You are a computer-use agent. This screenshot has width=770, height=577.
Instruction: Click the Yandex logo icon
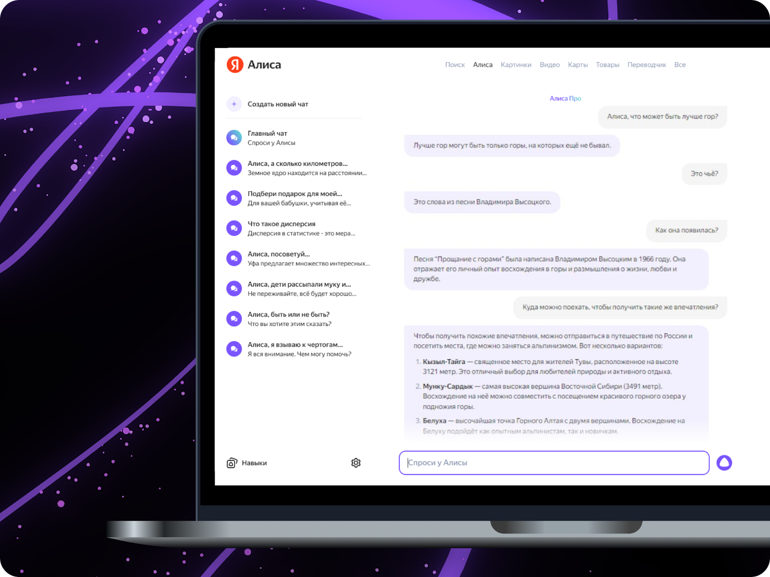[x=235, y=64]
